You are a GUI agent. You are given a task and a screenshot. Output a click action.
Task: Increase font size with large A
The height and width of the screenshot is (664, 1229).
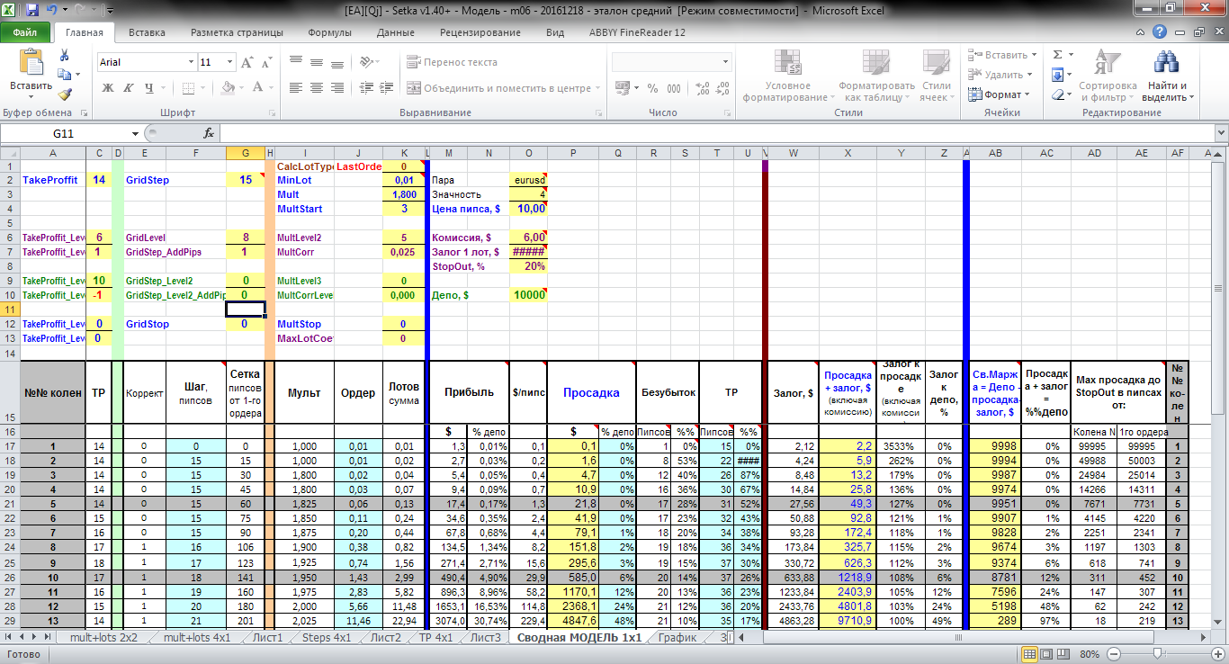coord(245,63)
